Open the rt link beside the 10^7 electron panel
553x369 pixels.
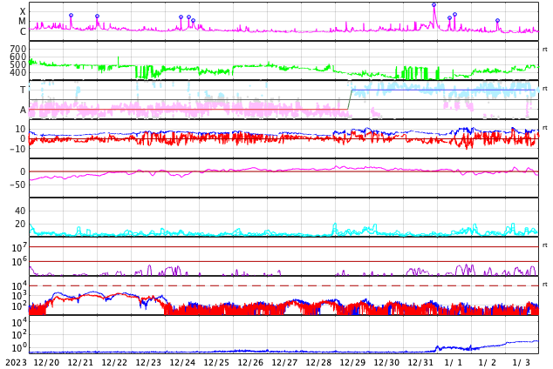(545, 245)
